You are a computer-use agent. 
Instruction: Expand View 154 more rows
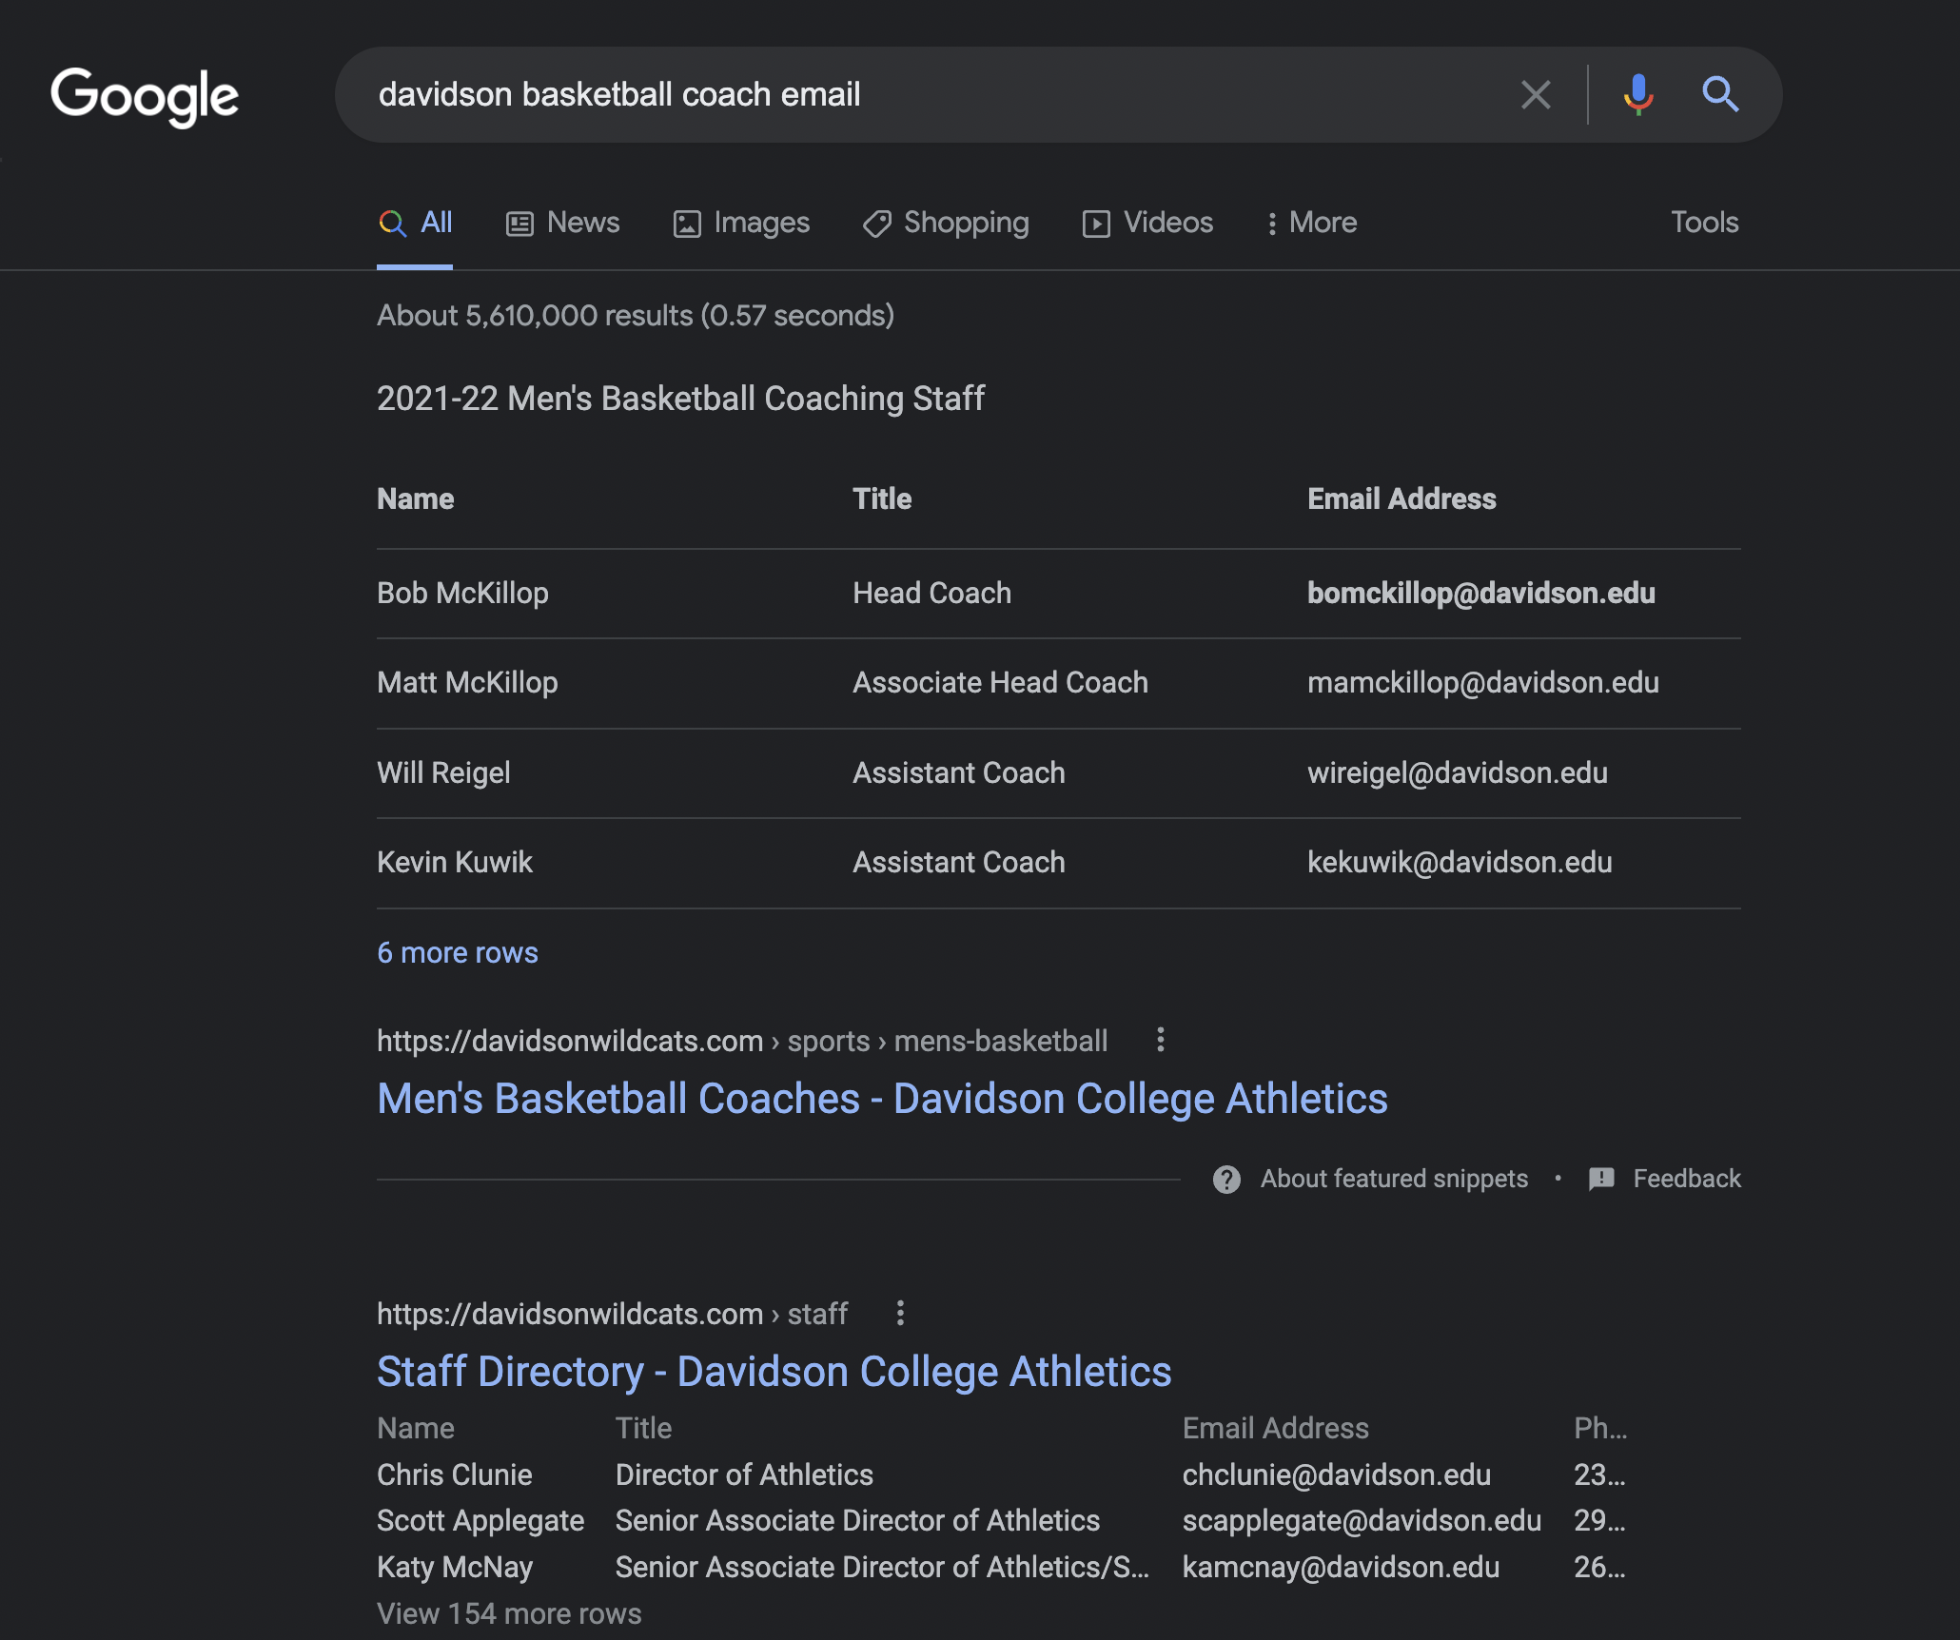509,1613
